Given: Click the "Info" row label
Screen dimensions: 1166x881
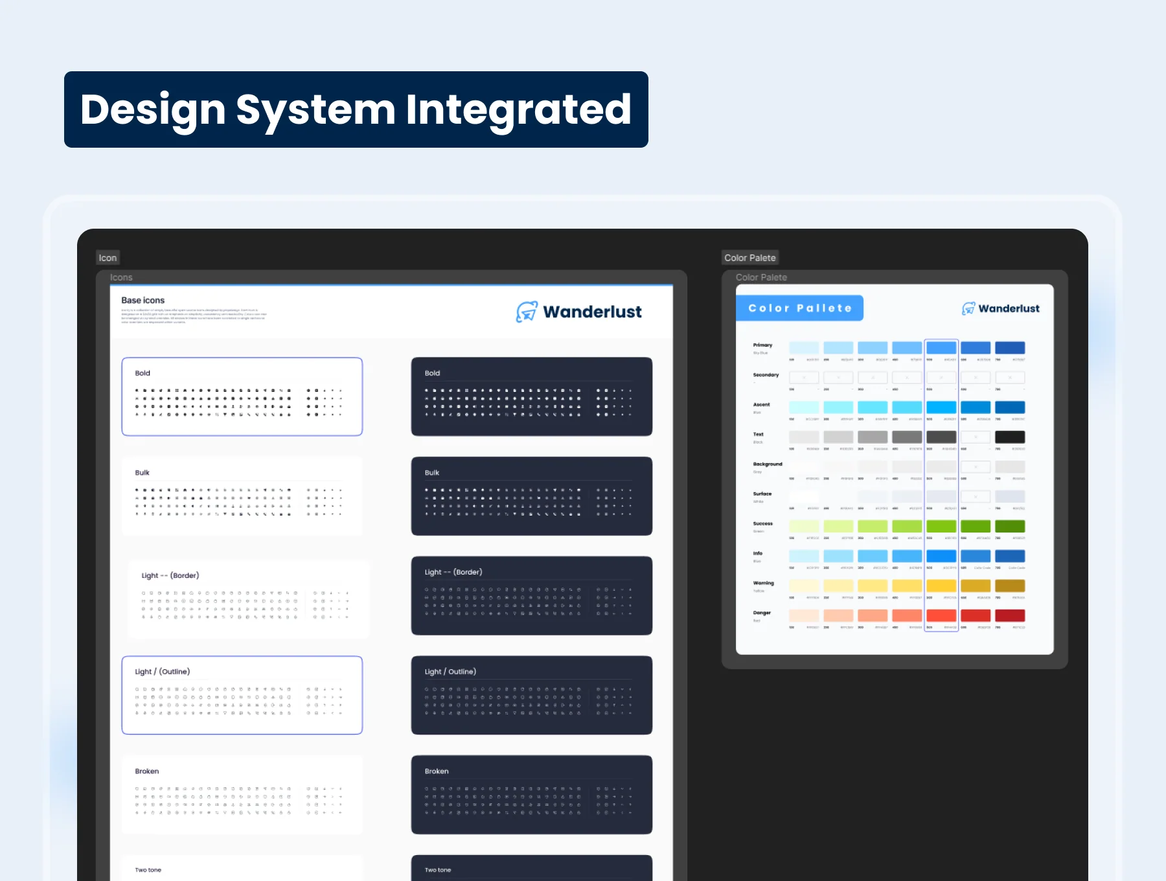Looking at the screenshot, I should pos(757,554).
